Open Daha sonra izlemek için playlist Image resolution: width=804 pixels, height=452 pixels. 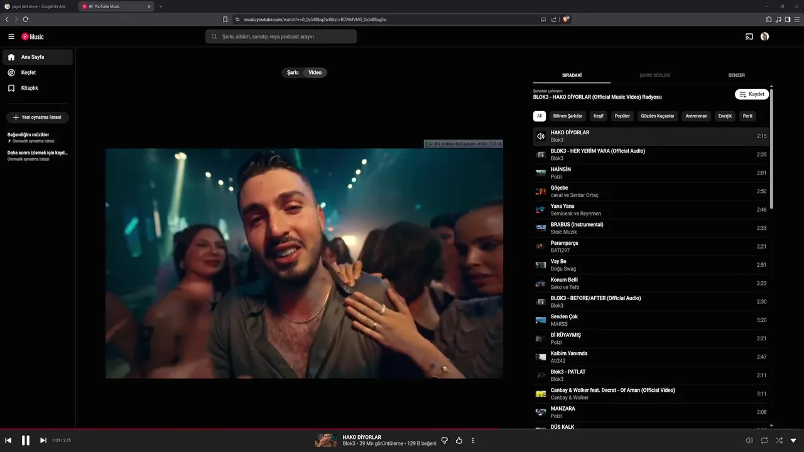coord(38,156)
